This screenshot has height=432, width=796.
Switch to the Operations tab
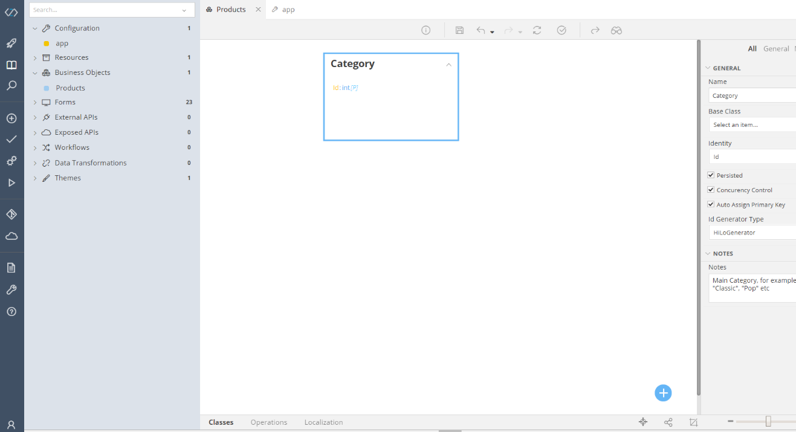point(268,422)
